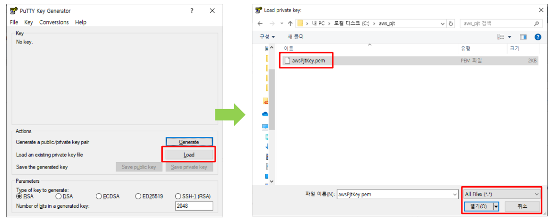Select ECDSA key type
554x224 pixels.
(99, 196)
